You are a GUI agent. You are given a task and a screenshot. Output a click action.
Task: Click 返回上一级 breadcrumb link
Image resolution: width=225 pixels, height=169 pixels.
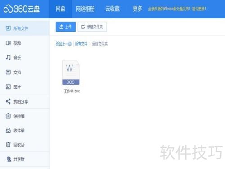coord(64,44)
